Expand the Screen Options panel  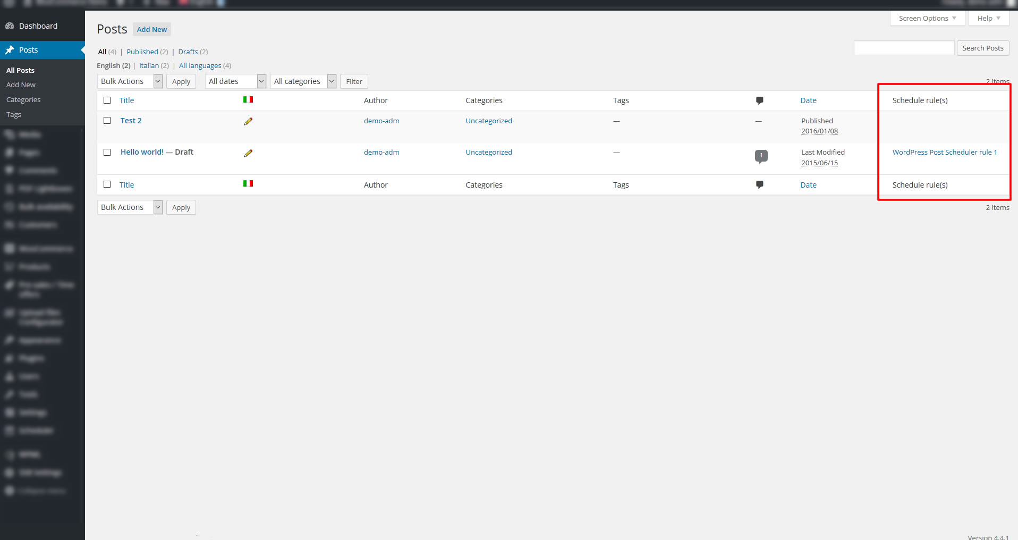[927, 18]
